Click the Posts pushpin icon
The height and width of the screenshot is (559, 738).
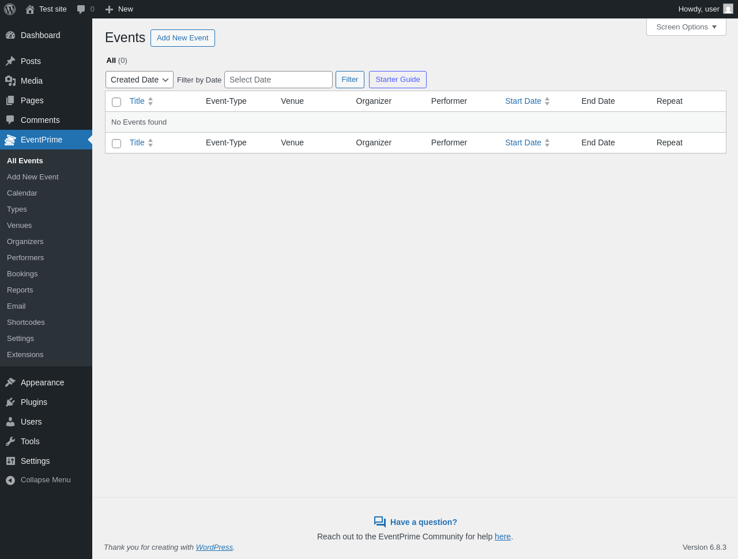(x=10, y=61)
